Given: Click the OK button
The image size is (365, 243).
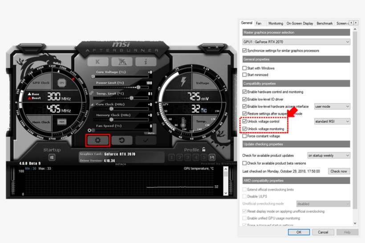Looking at the screenshot, I should [x=299, y=232].
